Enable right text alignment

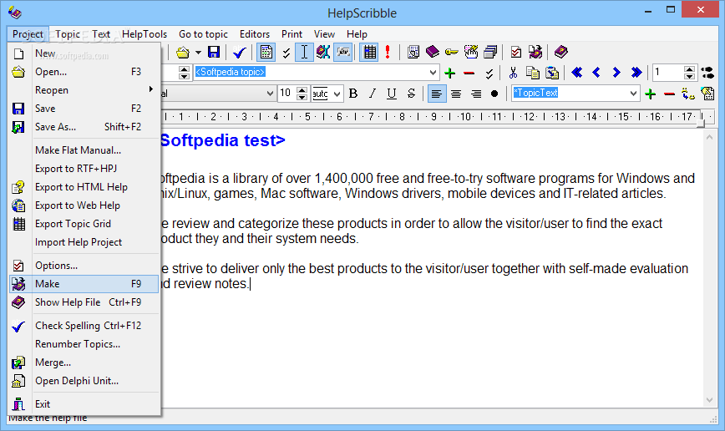click(475, 94)
